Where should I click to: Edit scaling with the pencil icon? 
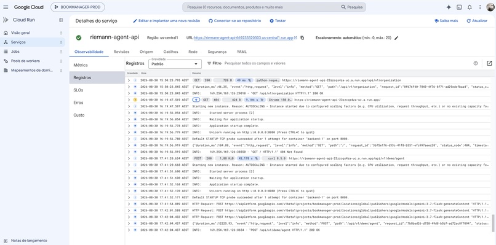(x=396, y=38)
